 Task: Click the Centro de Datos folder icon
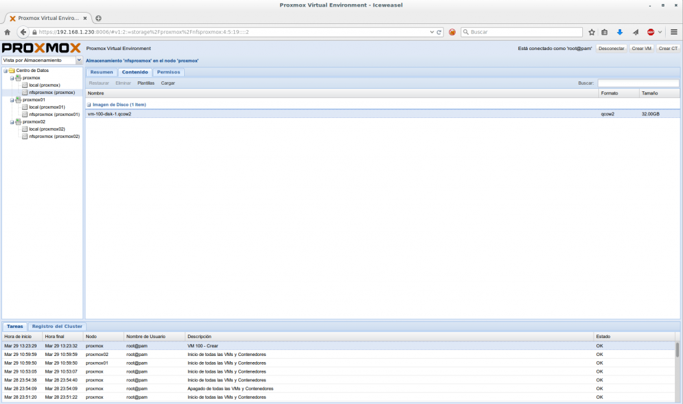tap(11, 71)
